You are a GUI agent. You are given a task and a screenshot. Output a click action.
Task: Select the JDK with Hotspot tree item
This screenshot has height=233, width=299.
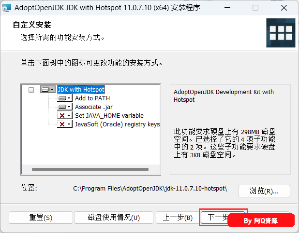click(81, 89)
